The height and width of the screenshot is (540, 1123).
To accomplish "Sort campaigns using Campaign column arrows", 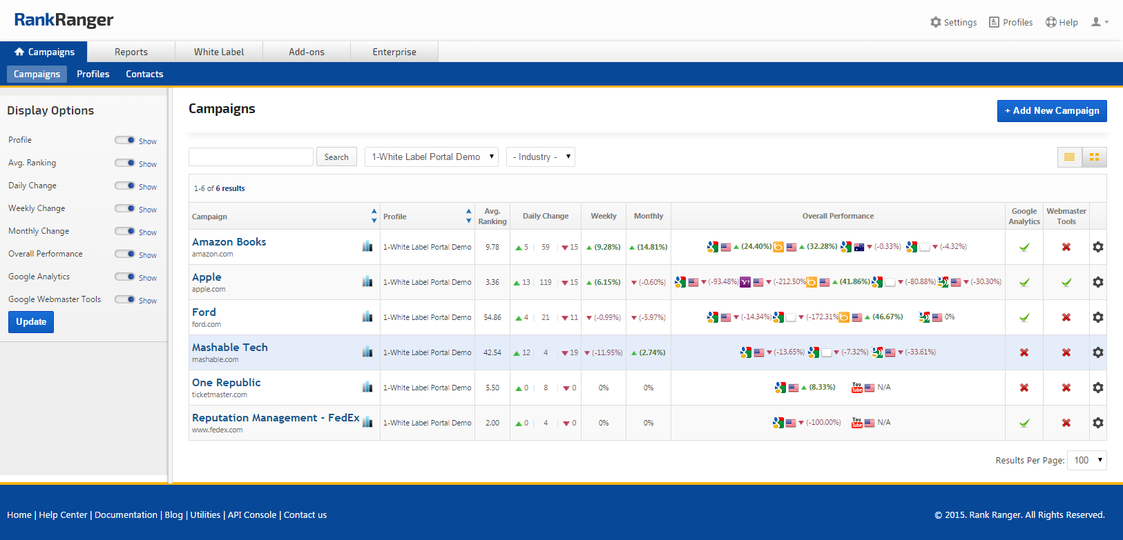I will [374, 216].
